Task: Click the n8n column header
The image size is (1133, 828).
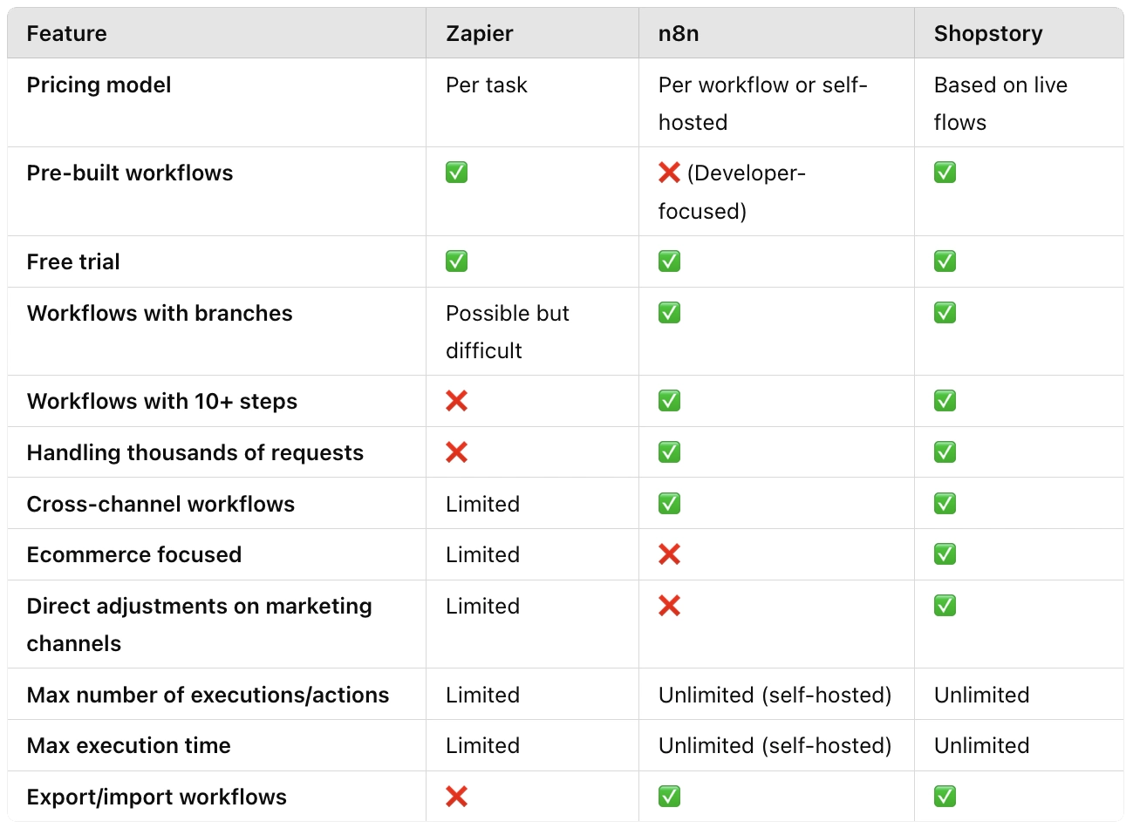Action: pyautogui.click(x=679, y=34)
